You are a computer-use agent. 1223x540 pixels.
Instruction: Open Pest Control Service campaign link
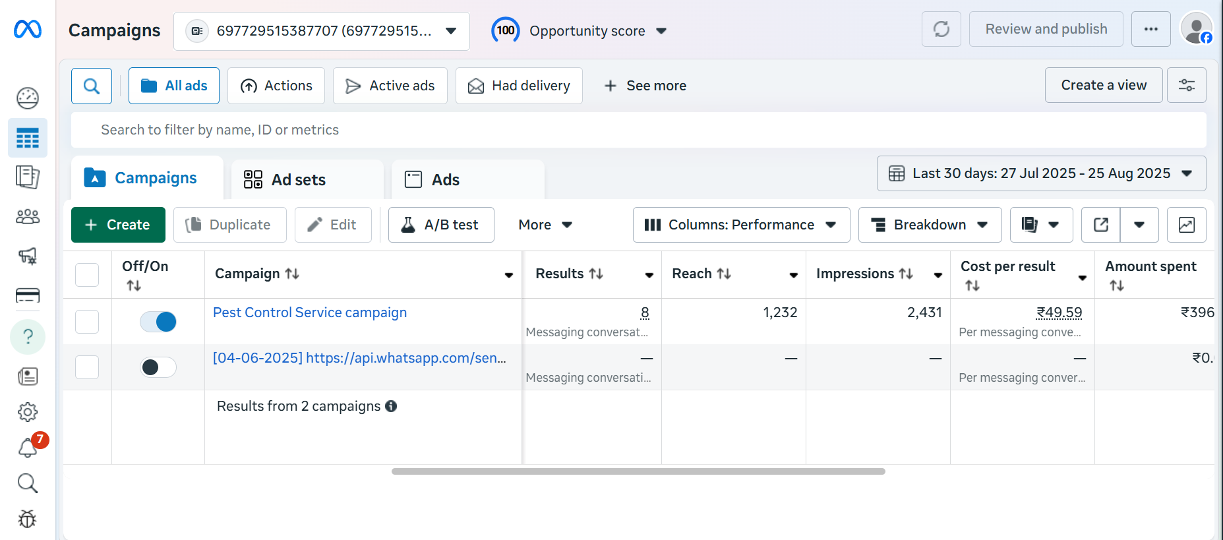[x=310, y=313]
